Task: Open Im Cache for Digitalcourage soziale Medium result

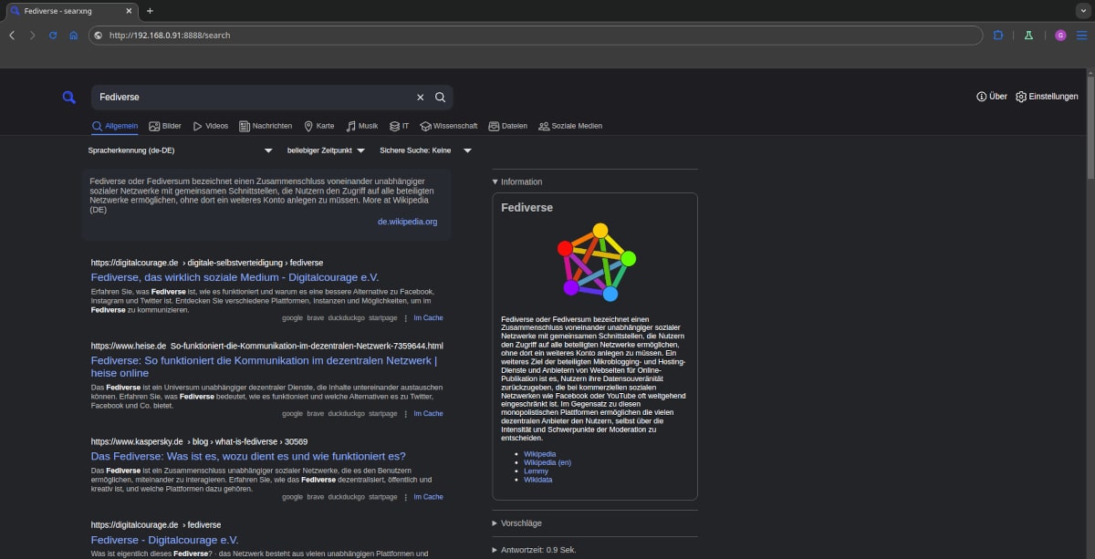Action: pyautogui.click(x=428, y=318)
